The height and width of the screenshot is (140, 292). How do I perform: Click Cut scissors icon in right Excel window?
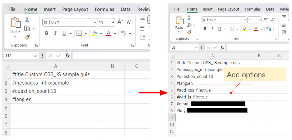[x=189, y=18]
